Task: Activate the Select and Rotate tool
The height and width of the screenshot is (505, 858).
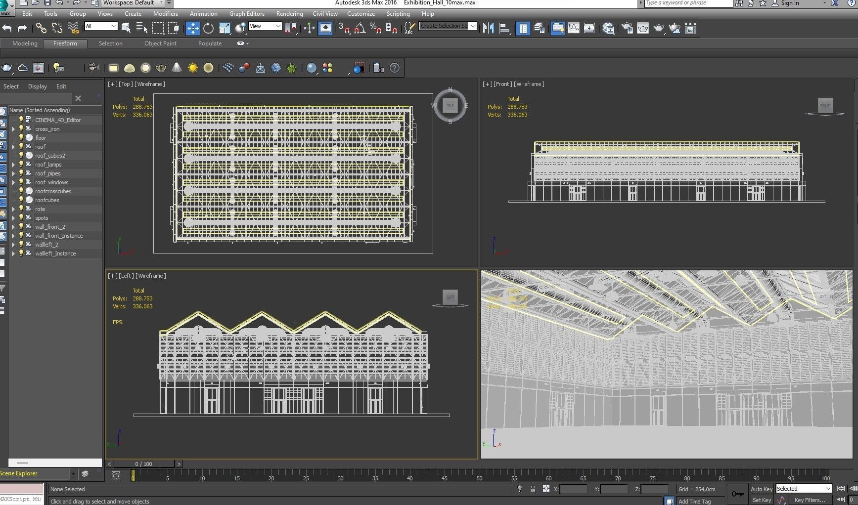Action: (209, 28)
